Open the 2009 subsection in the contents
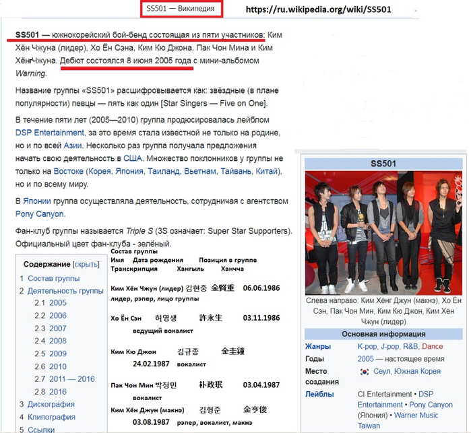 [58, 354]
